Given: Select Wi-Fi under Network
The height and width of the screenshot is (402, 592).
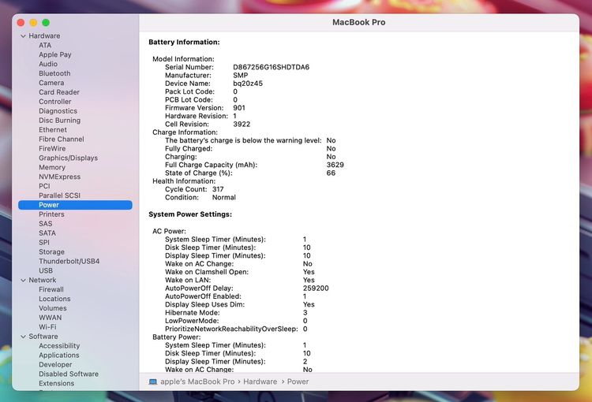Looking at the screenshot, I should [x=47, y=327].
